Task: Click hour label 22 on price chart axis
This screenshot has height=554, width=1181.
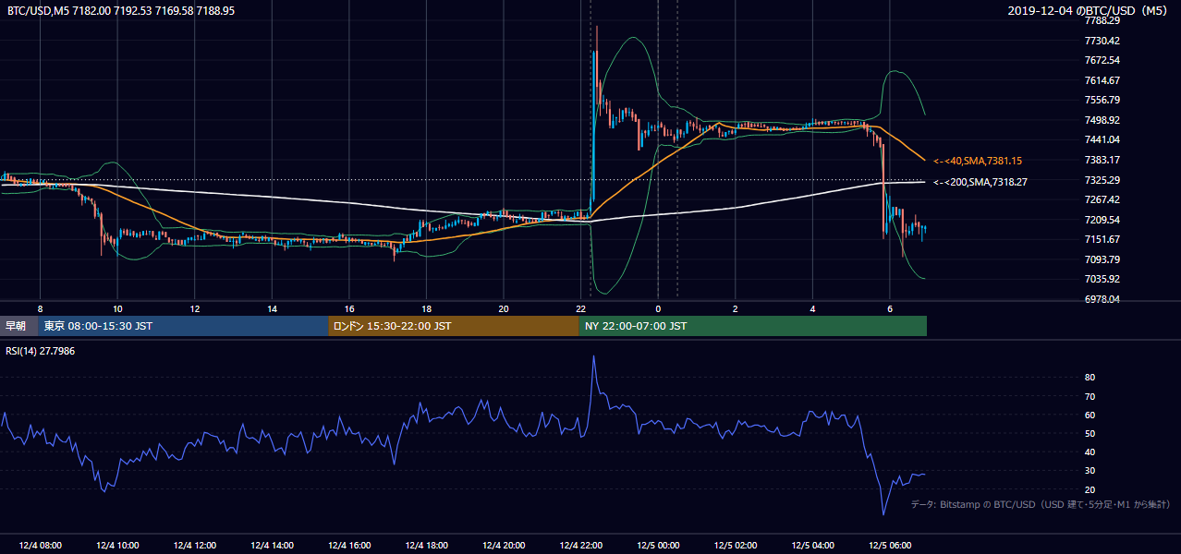Action: click(580, 308)
